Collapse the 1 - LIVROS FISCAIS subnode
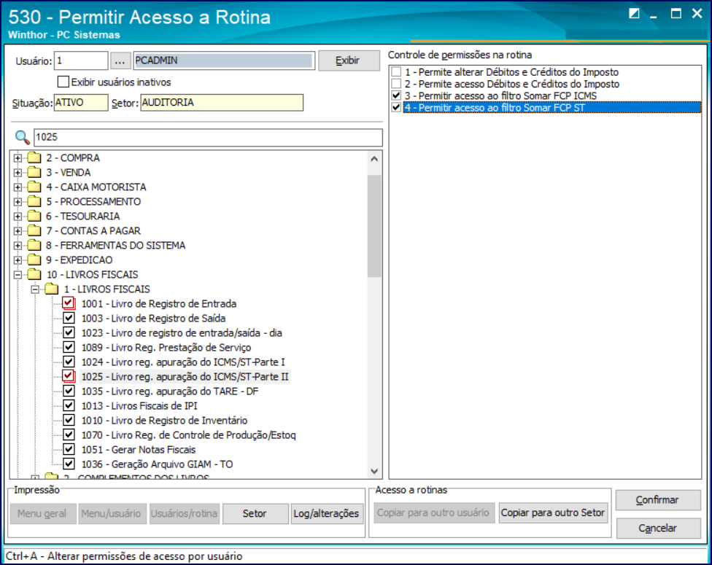 [x=35, y=289]
